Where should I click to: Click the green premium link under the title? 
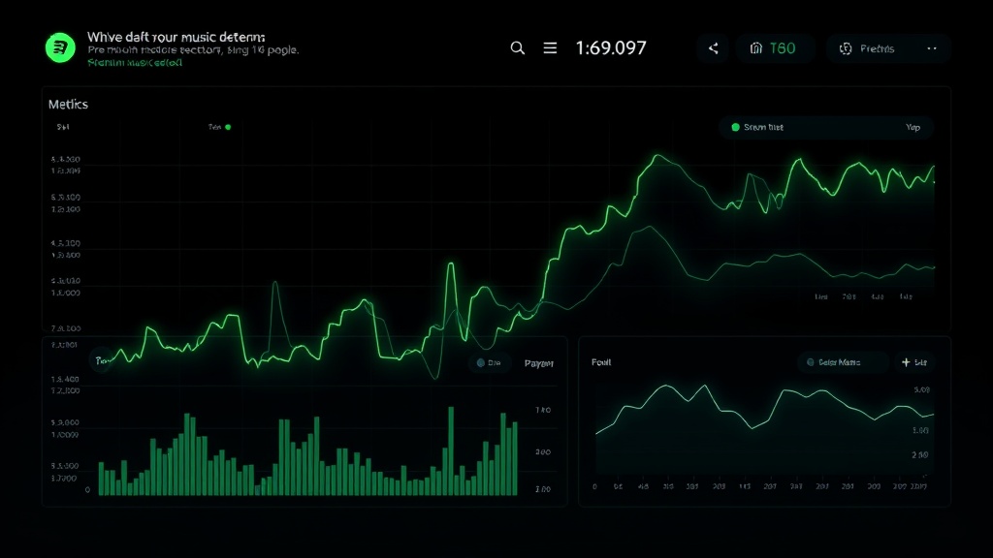tap(135, 63)
